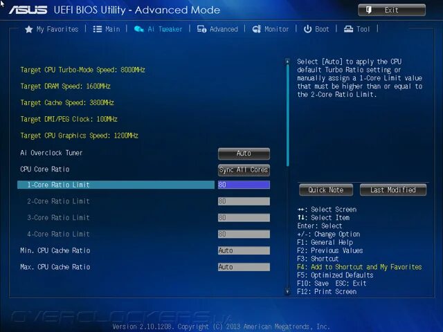
Task: Show Last Modified settings
Action: [x=393, y=190]
